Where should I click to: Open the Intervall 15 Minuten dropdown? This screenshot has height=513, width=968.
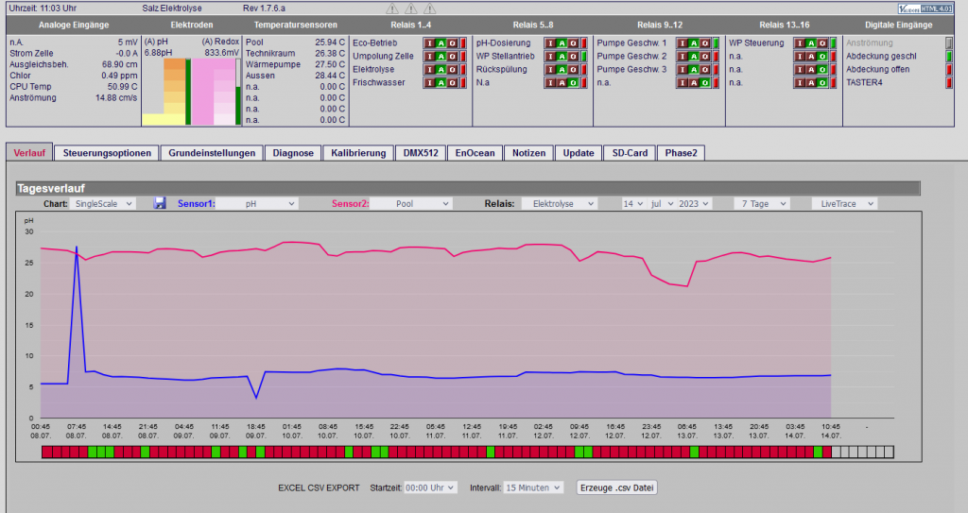point(533,487)
